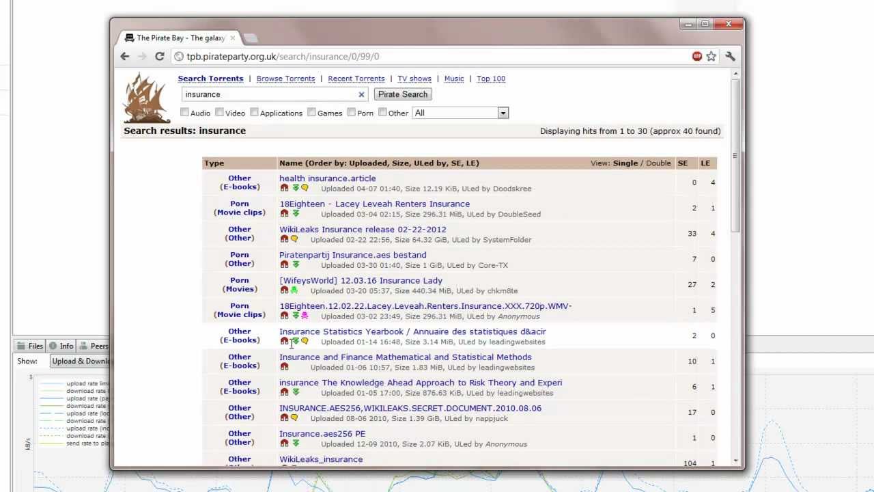Open TV shows menu link
Viewport: 874px width, 492px height.
[414, 79]
